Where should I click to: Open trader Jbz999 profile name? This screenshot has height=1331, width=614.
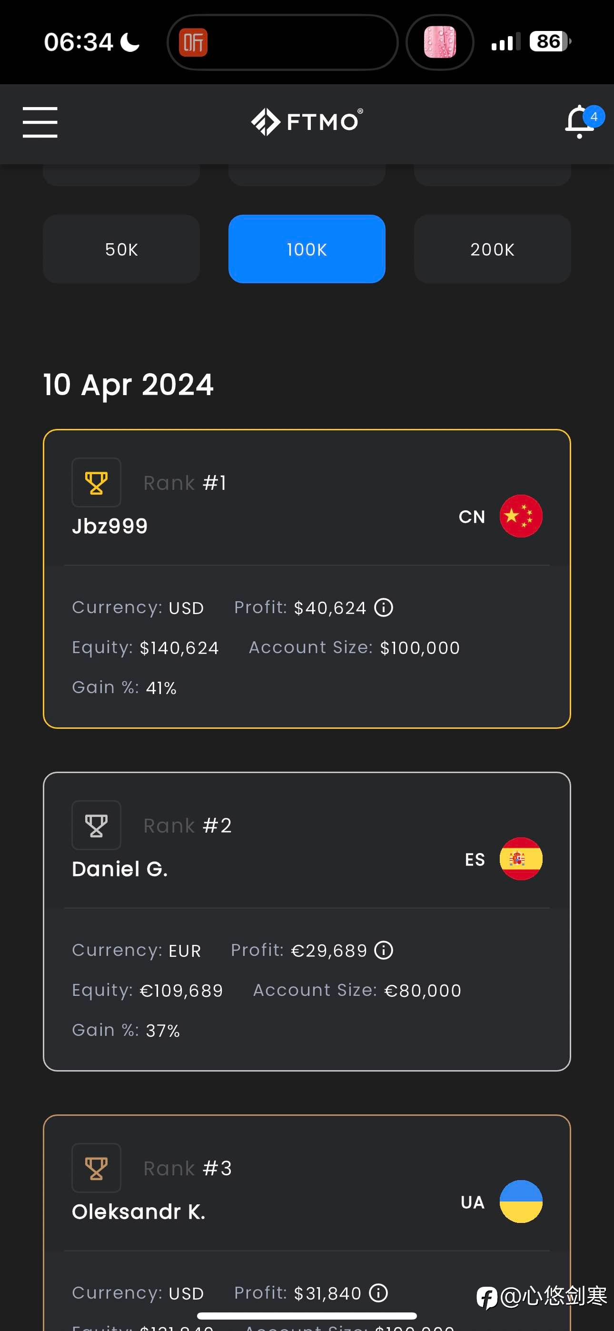pyautogui.click(x=109, y=526)
